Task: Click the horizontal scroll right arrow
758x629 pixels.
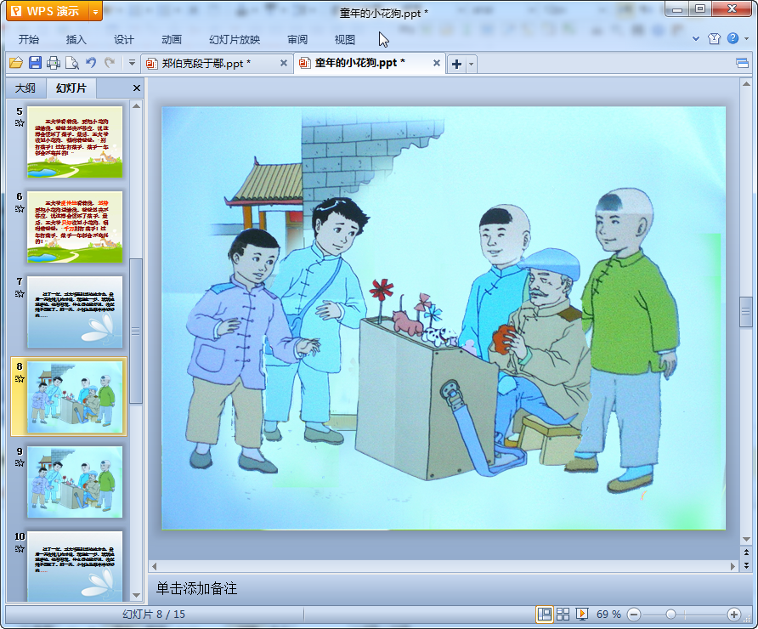Action: [733, 566]
